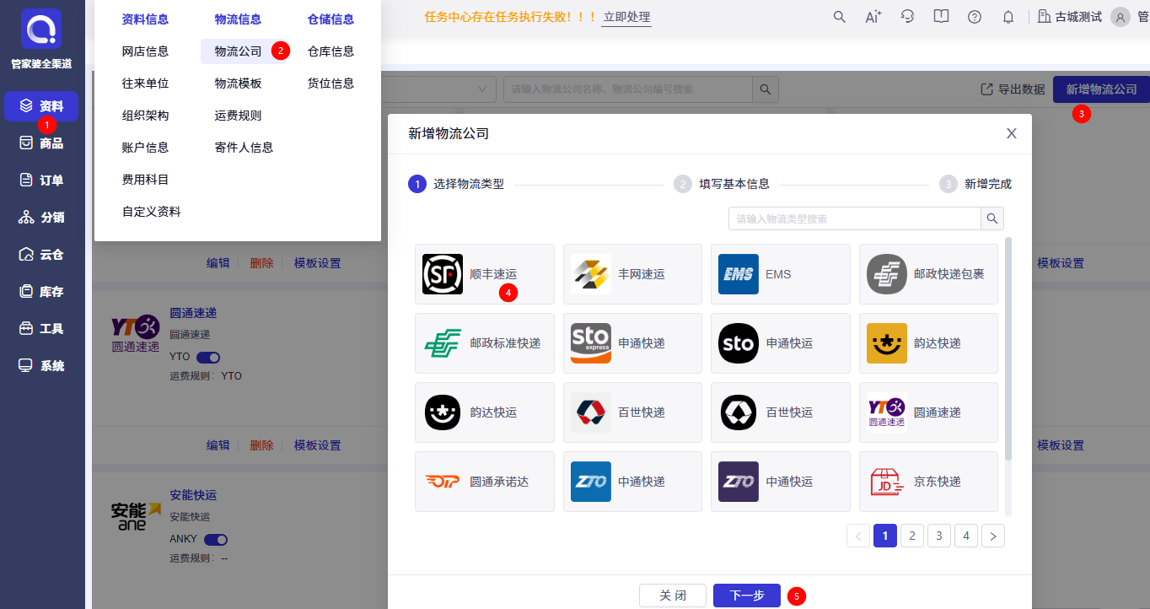Select 邮政快递包裹 logistics type
This screenshot has width=1150, height=609.
click(928, 274)
